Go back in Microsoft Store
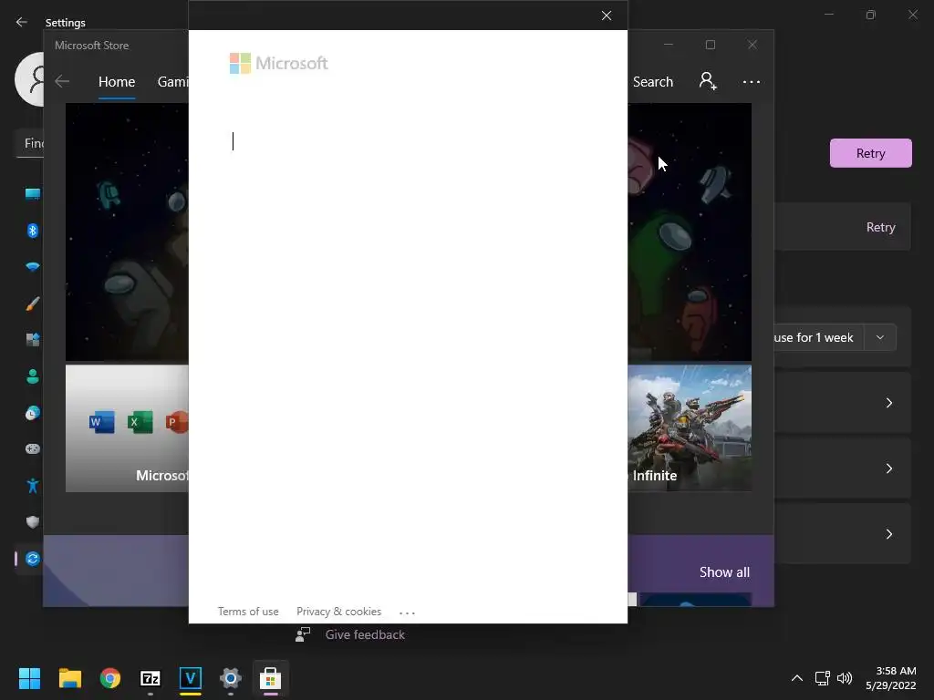 tap(62, 81)
